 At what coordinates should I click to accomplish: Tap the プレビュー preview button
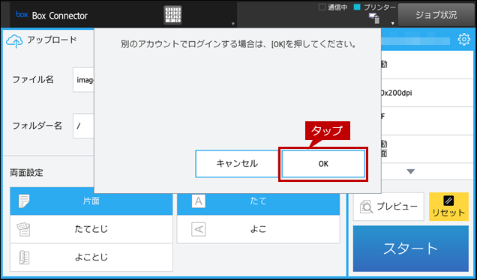coord(388,207)
